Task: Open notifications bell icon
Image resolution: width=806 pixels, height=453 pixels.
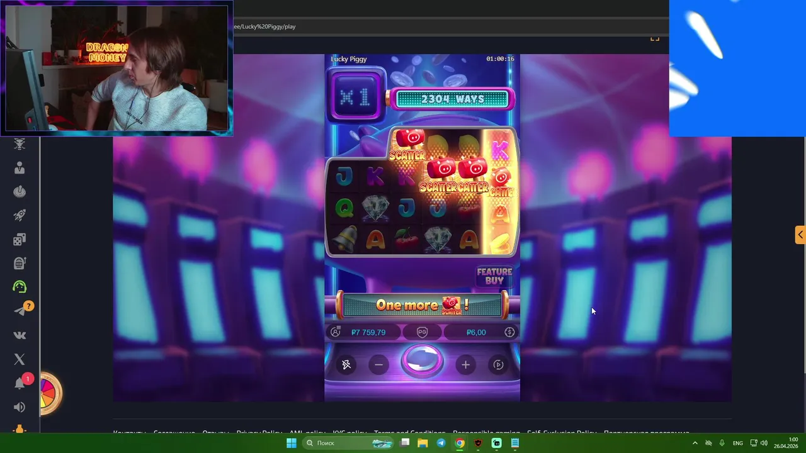Action: pos(21,383)
